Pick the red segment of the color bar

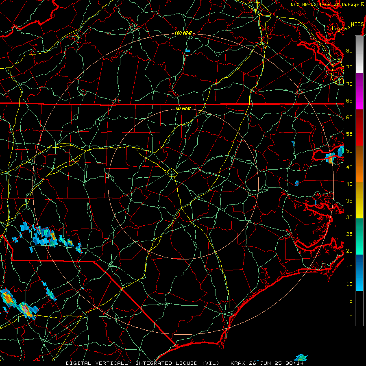click(x=359, y=128)
